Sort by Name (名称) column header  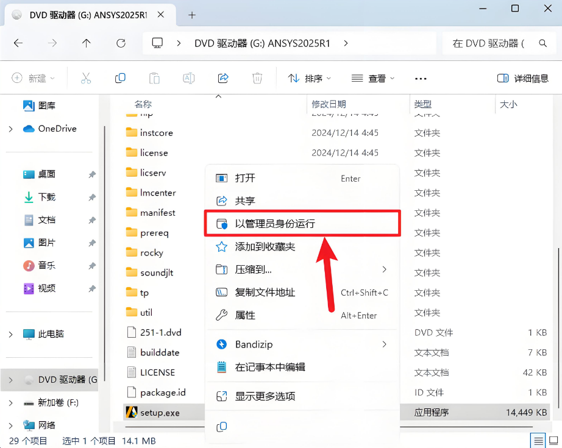click(143, 104)
